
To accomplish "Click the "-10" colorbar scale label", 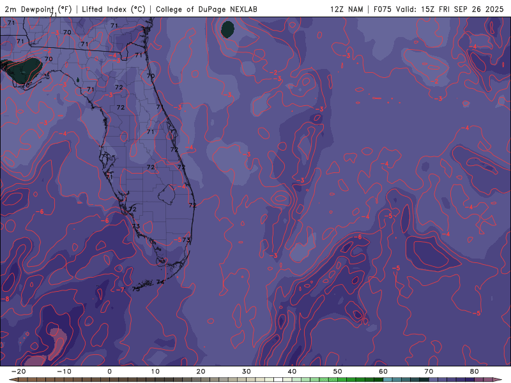I will [64, 372].
